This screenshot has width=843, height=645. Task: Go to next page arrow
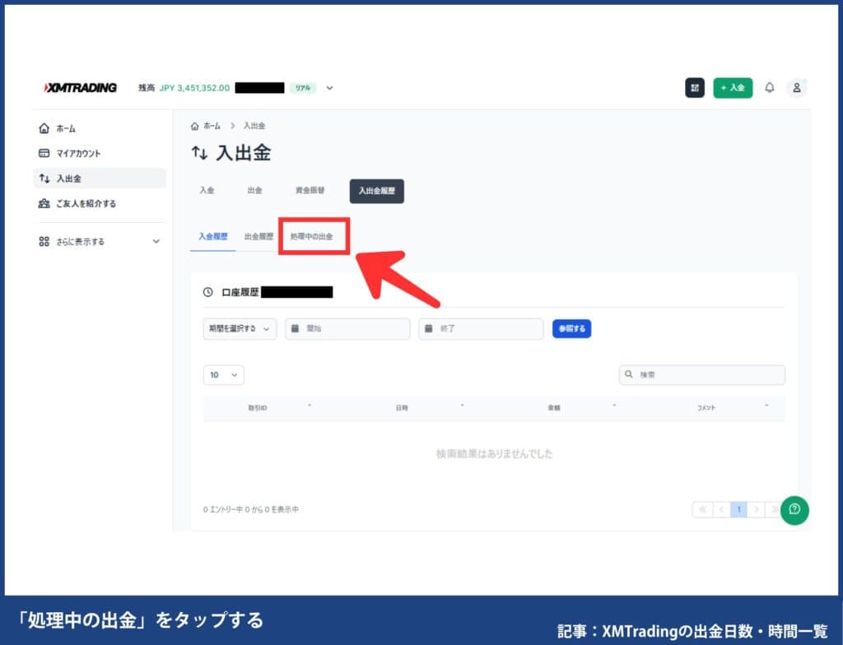(756, 509)
